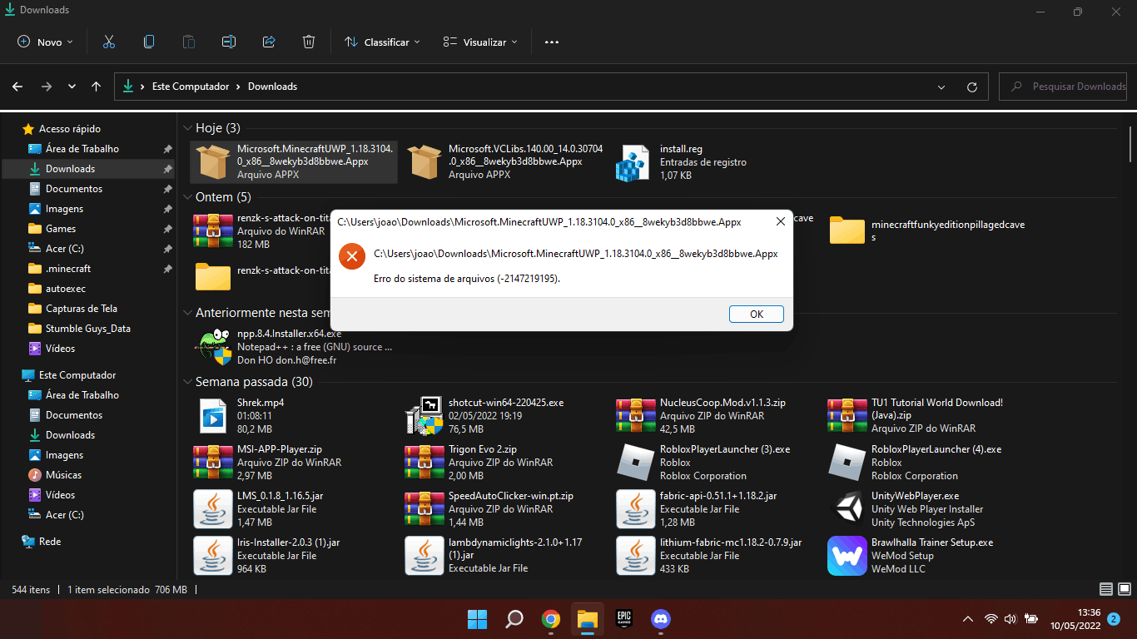The height and width of the screenshot is (639, 1137).
Task: Go up one folder level arrow
Action: [x=97, y=87]
